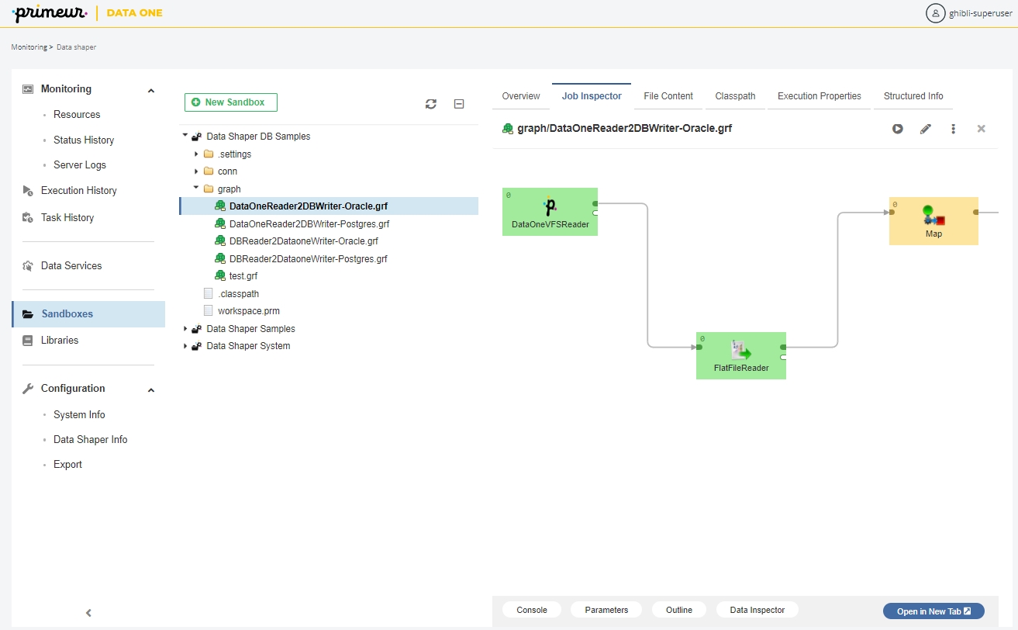The image size is (1018, 630).
Task: Select the DataOneVFSReader component node
Action: (x=550, y=212)
